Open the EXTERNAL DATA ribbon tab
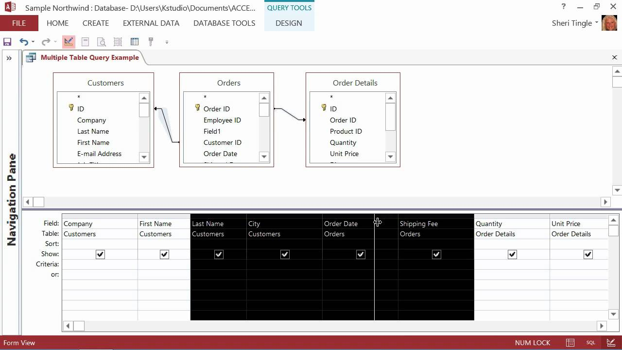622x350 pixels. click(151, 23)
